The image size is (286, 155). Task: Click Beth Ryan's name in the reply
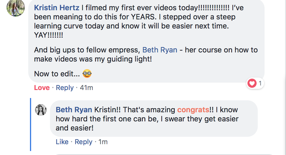tap(74, 110)
